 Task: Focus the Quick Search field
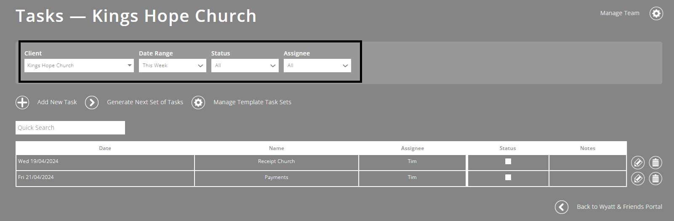pyautogui.click(x=70, y=128)
